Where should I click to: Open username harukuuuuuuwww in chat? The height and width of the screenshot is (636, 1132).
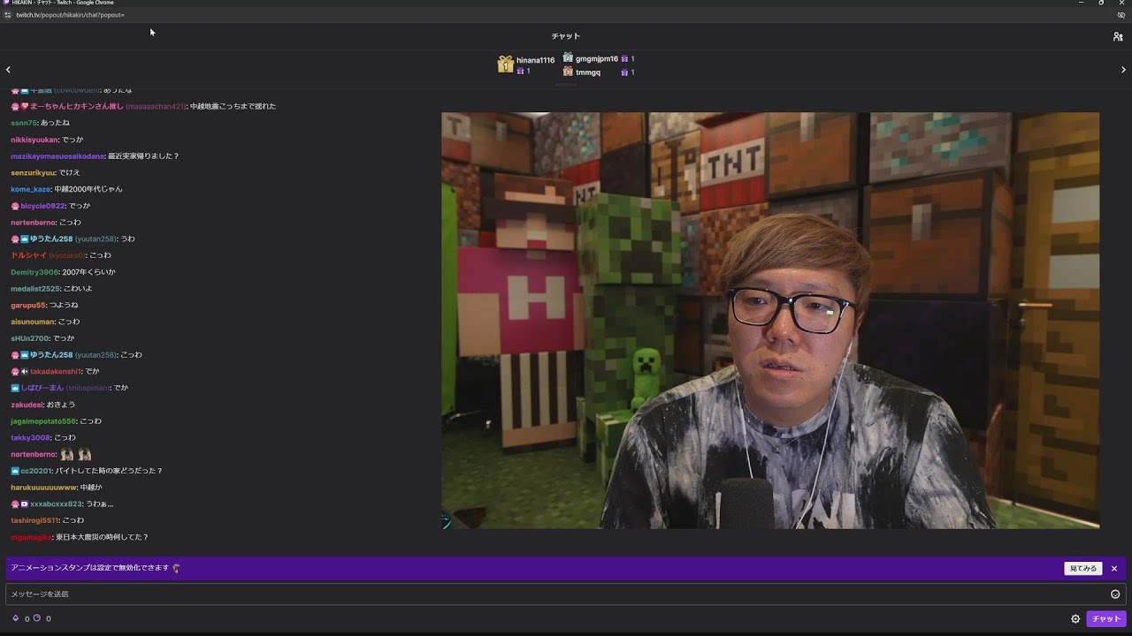click(44, 488)
